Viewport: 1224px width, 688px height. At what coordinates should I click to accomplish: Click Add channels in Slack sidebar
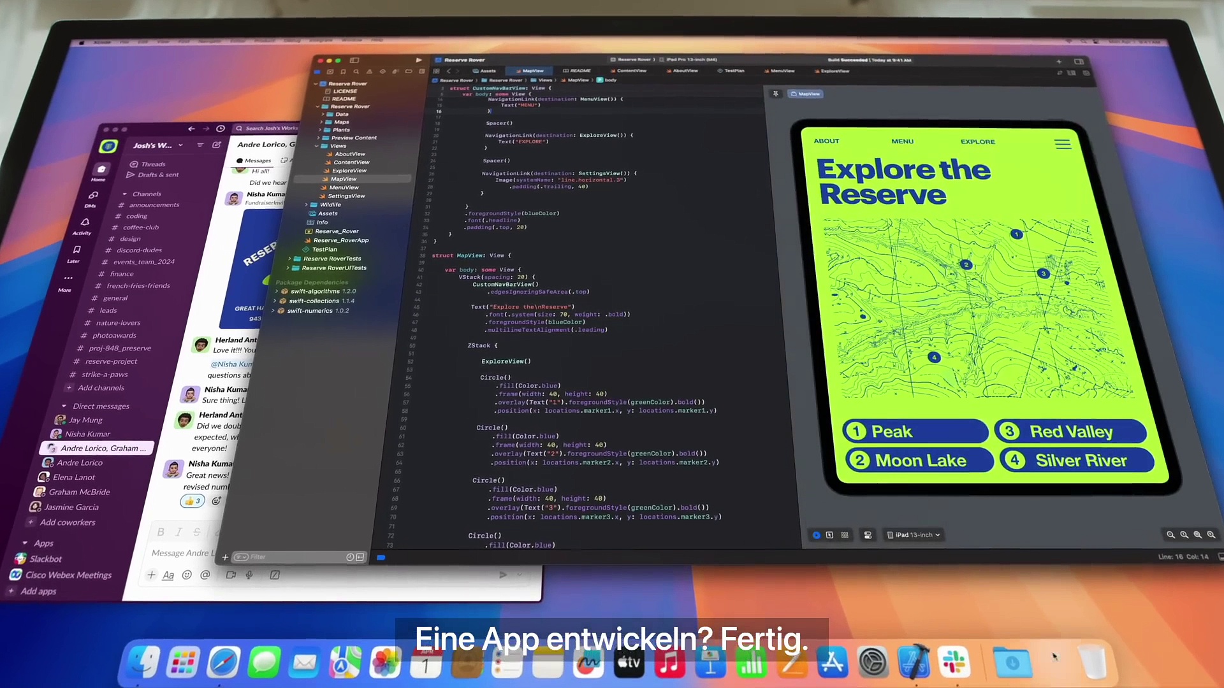pos(101,388)
